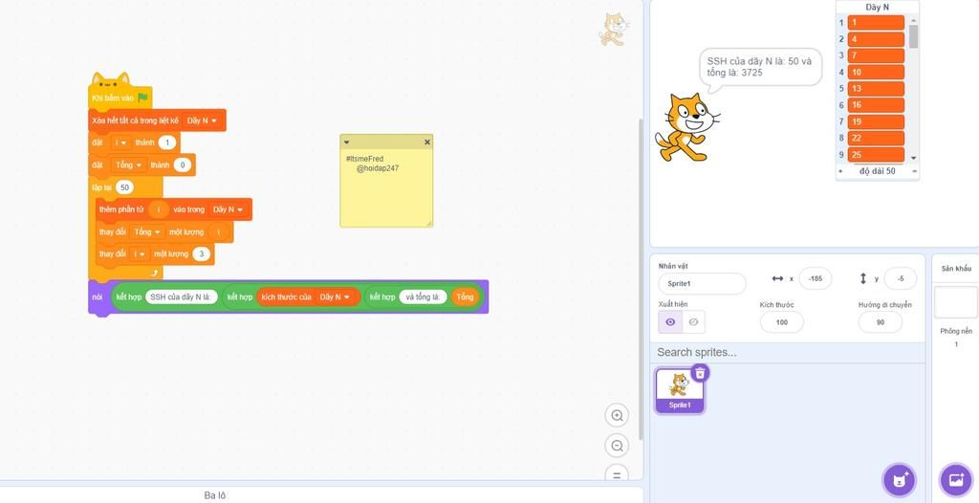Select the Sprite1 thumbnail
979x503 pixels.
(x=680, y=391)
